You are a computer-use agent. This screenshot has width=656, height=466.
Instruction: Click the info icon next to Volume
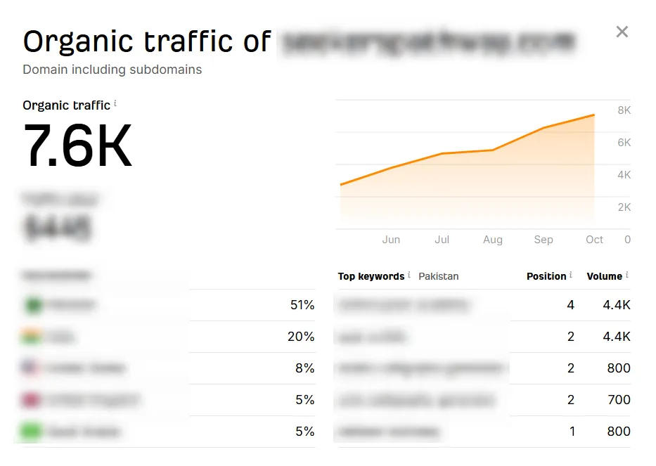(627, 275)
